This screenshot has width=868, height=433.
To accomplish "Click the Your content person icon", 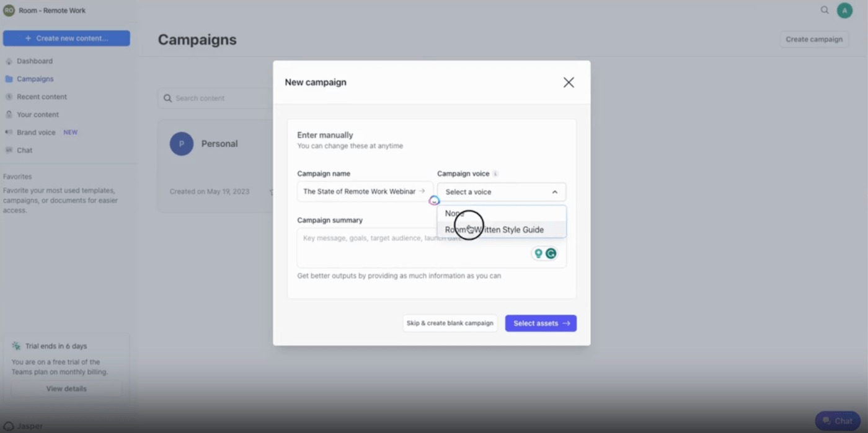I will click(x=9, y=115).
